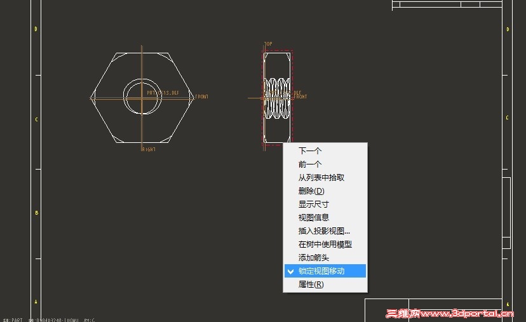Click the PRT_CSYS_DEF label in hexagon view

[163, 93]
